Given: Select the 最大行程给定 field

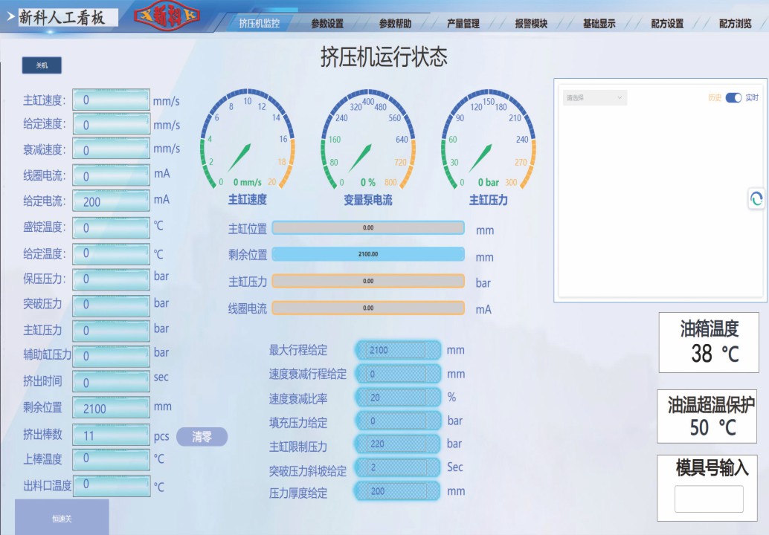Looking at the screenshot, I should tap(398, 350).
